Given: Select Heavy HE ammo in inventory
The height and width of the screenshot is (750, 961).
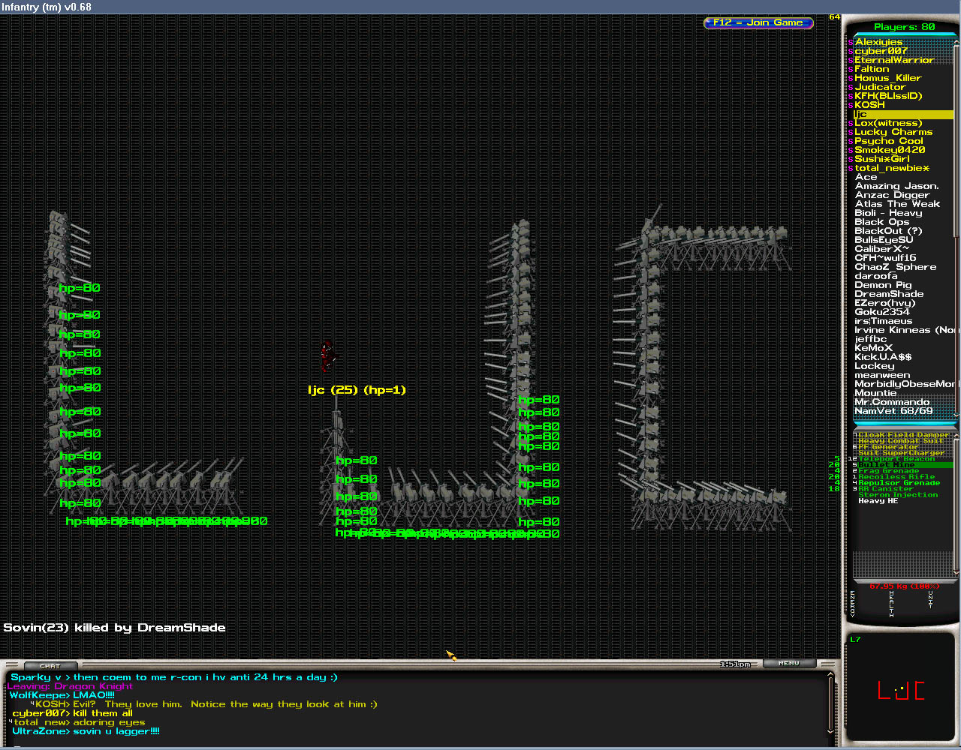Looking at the screenshot, I should (x=878, y=501).
